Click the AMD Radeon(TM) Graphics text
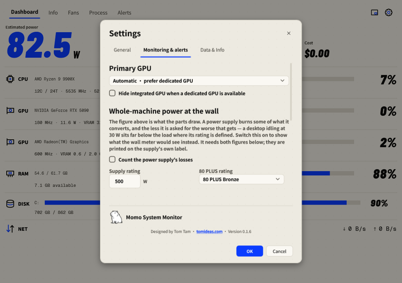402x283 pixels. click(62, 142)
